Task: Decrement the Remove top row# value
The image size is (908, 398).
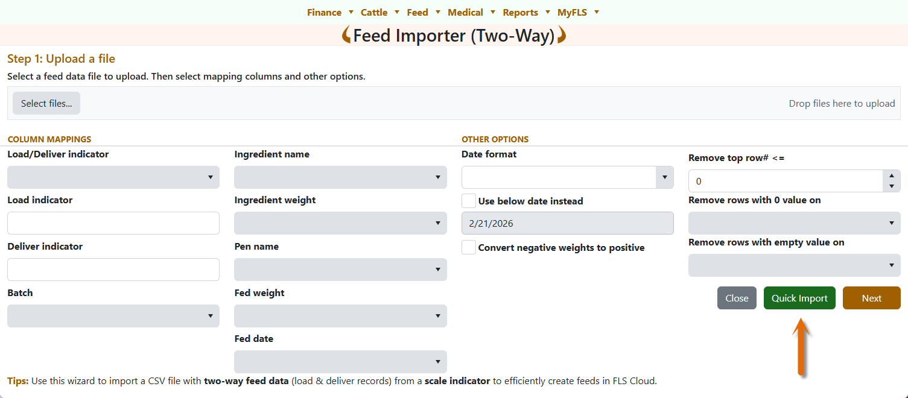Action: click(892, 186)
